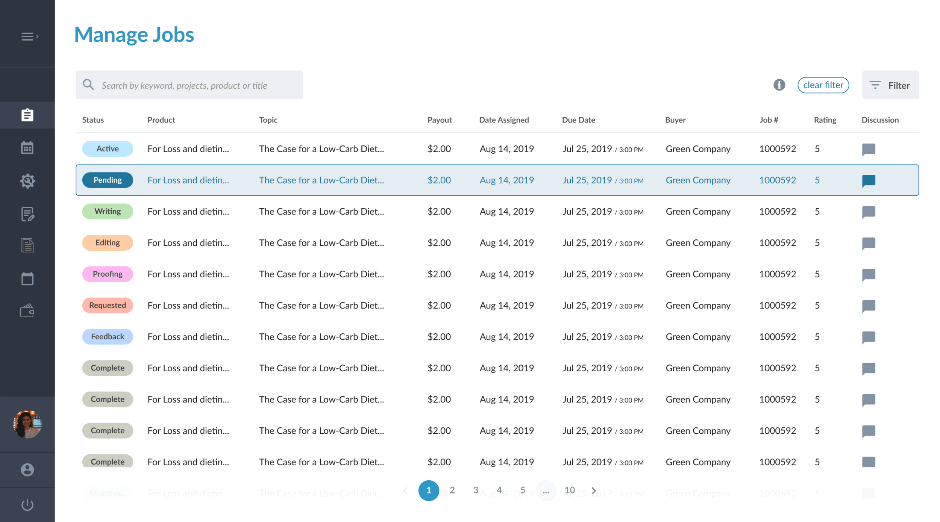Click the gear settings sidebar icon

[x=27, y=181]
